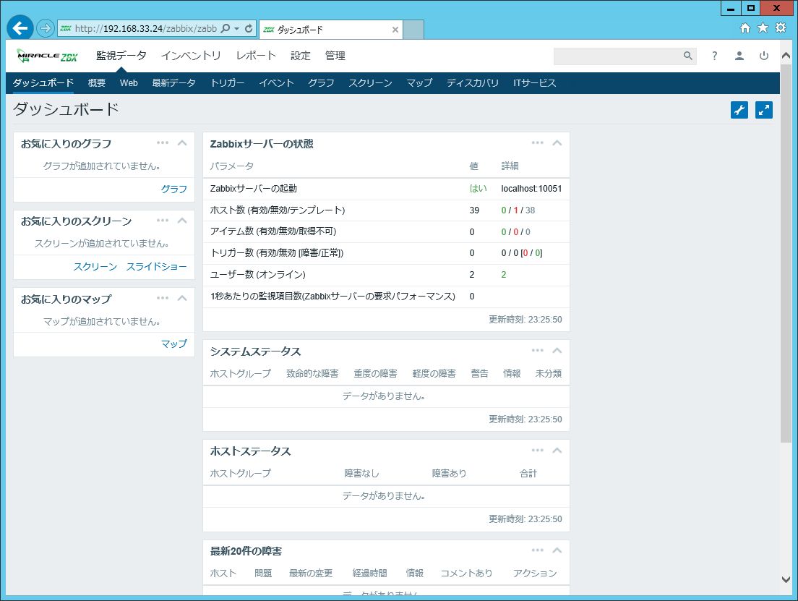The width and height of the screenshot is (798, 601).
Task: Click the scrollbar down arrow
Action: pos(786,579)
